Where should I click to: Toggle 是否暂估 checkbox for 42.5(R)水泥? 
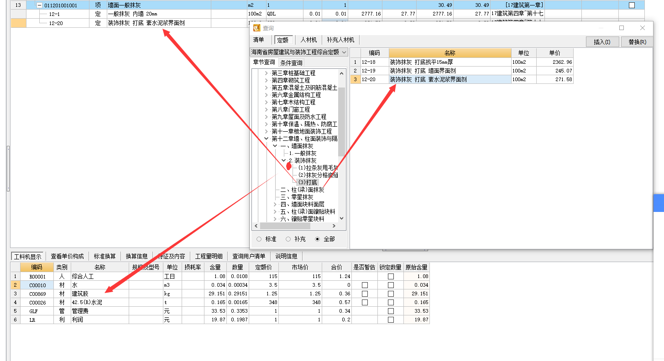pos(365,302)
